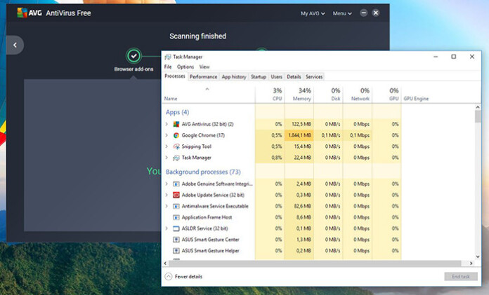Switch to the Details tab

294,77
